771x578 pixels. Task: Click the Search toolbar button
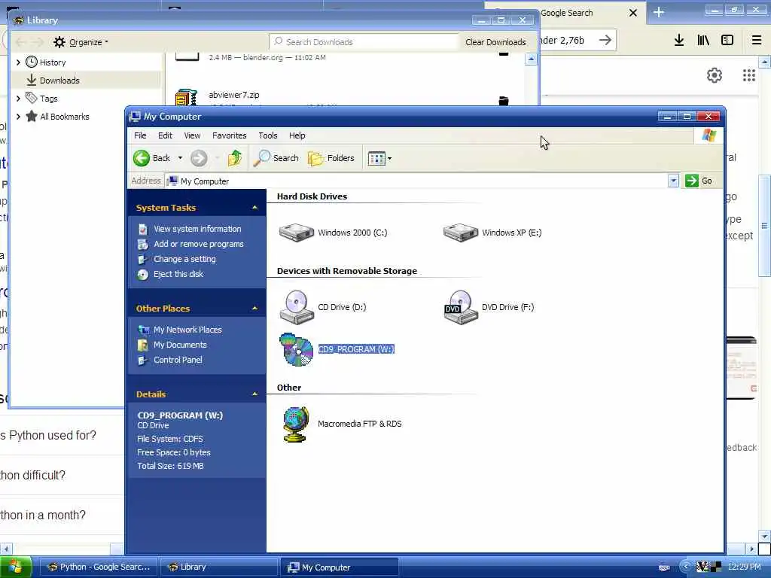click(276, 158)
